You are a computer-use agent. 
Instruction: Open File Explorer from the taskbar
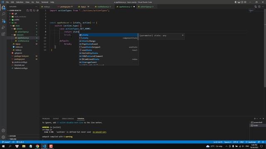pos(24,146)
